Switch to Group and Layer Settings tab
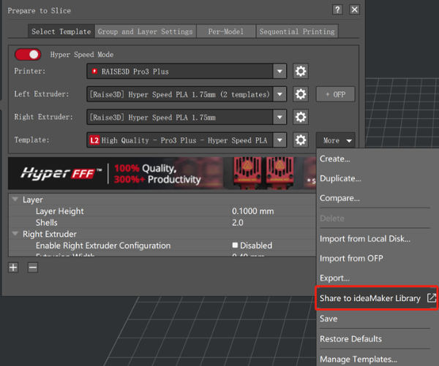The width and height of the screenshot is (439, 366). tap(146, 31)
